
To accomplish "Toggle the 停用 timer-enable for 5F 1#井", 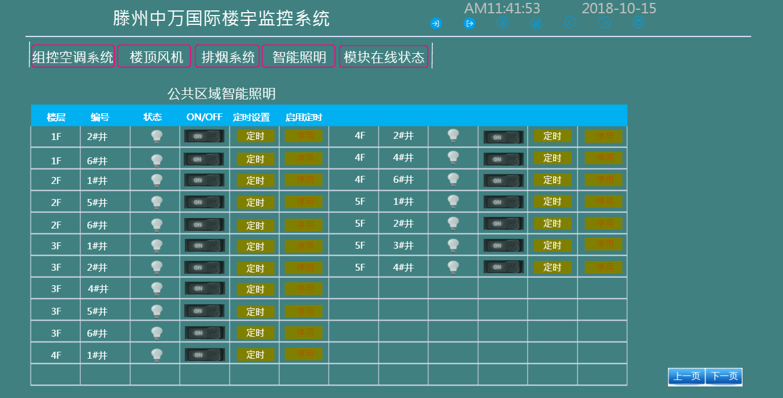I will coord(604,201).
